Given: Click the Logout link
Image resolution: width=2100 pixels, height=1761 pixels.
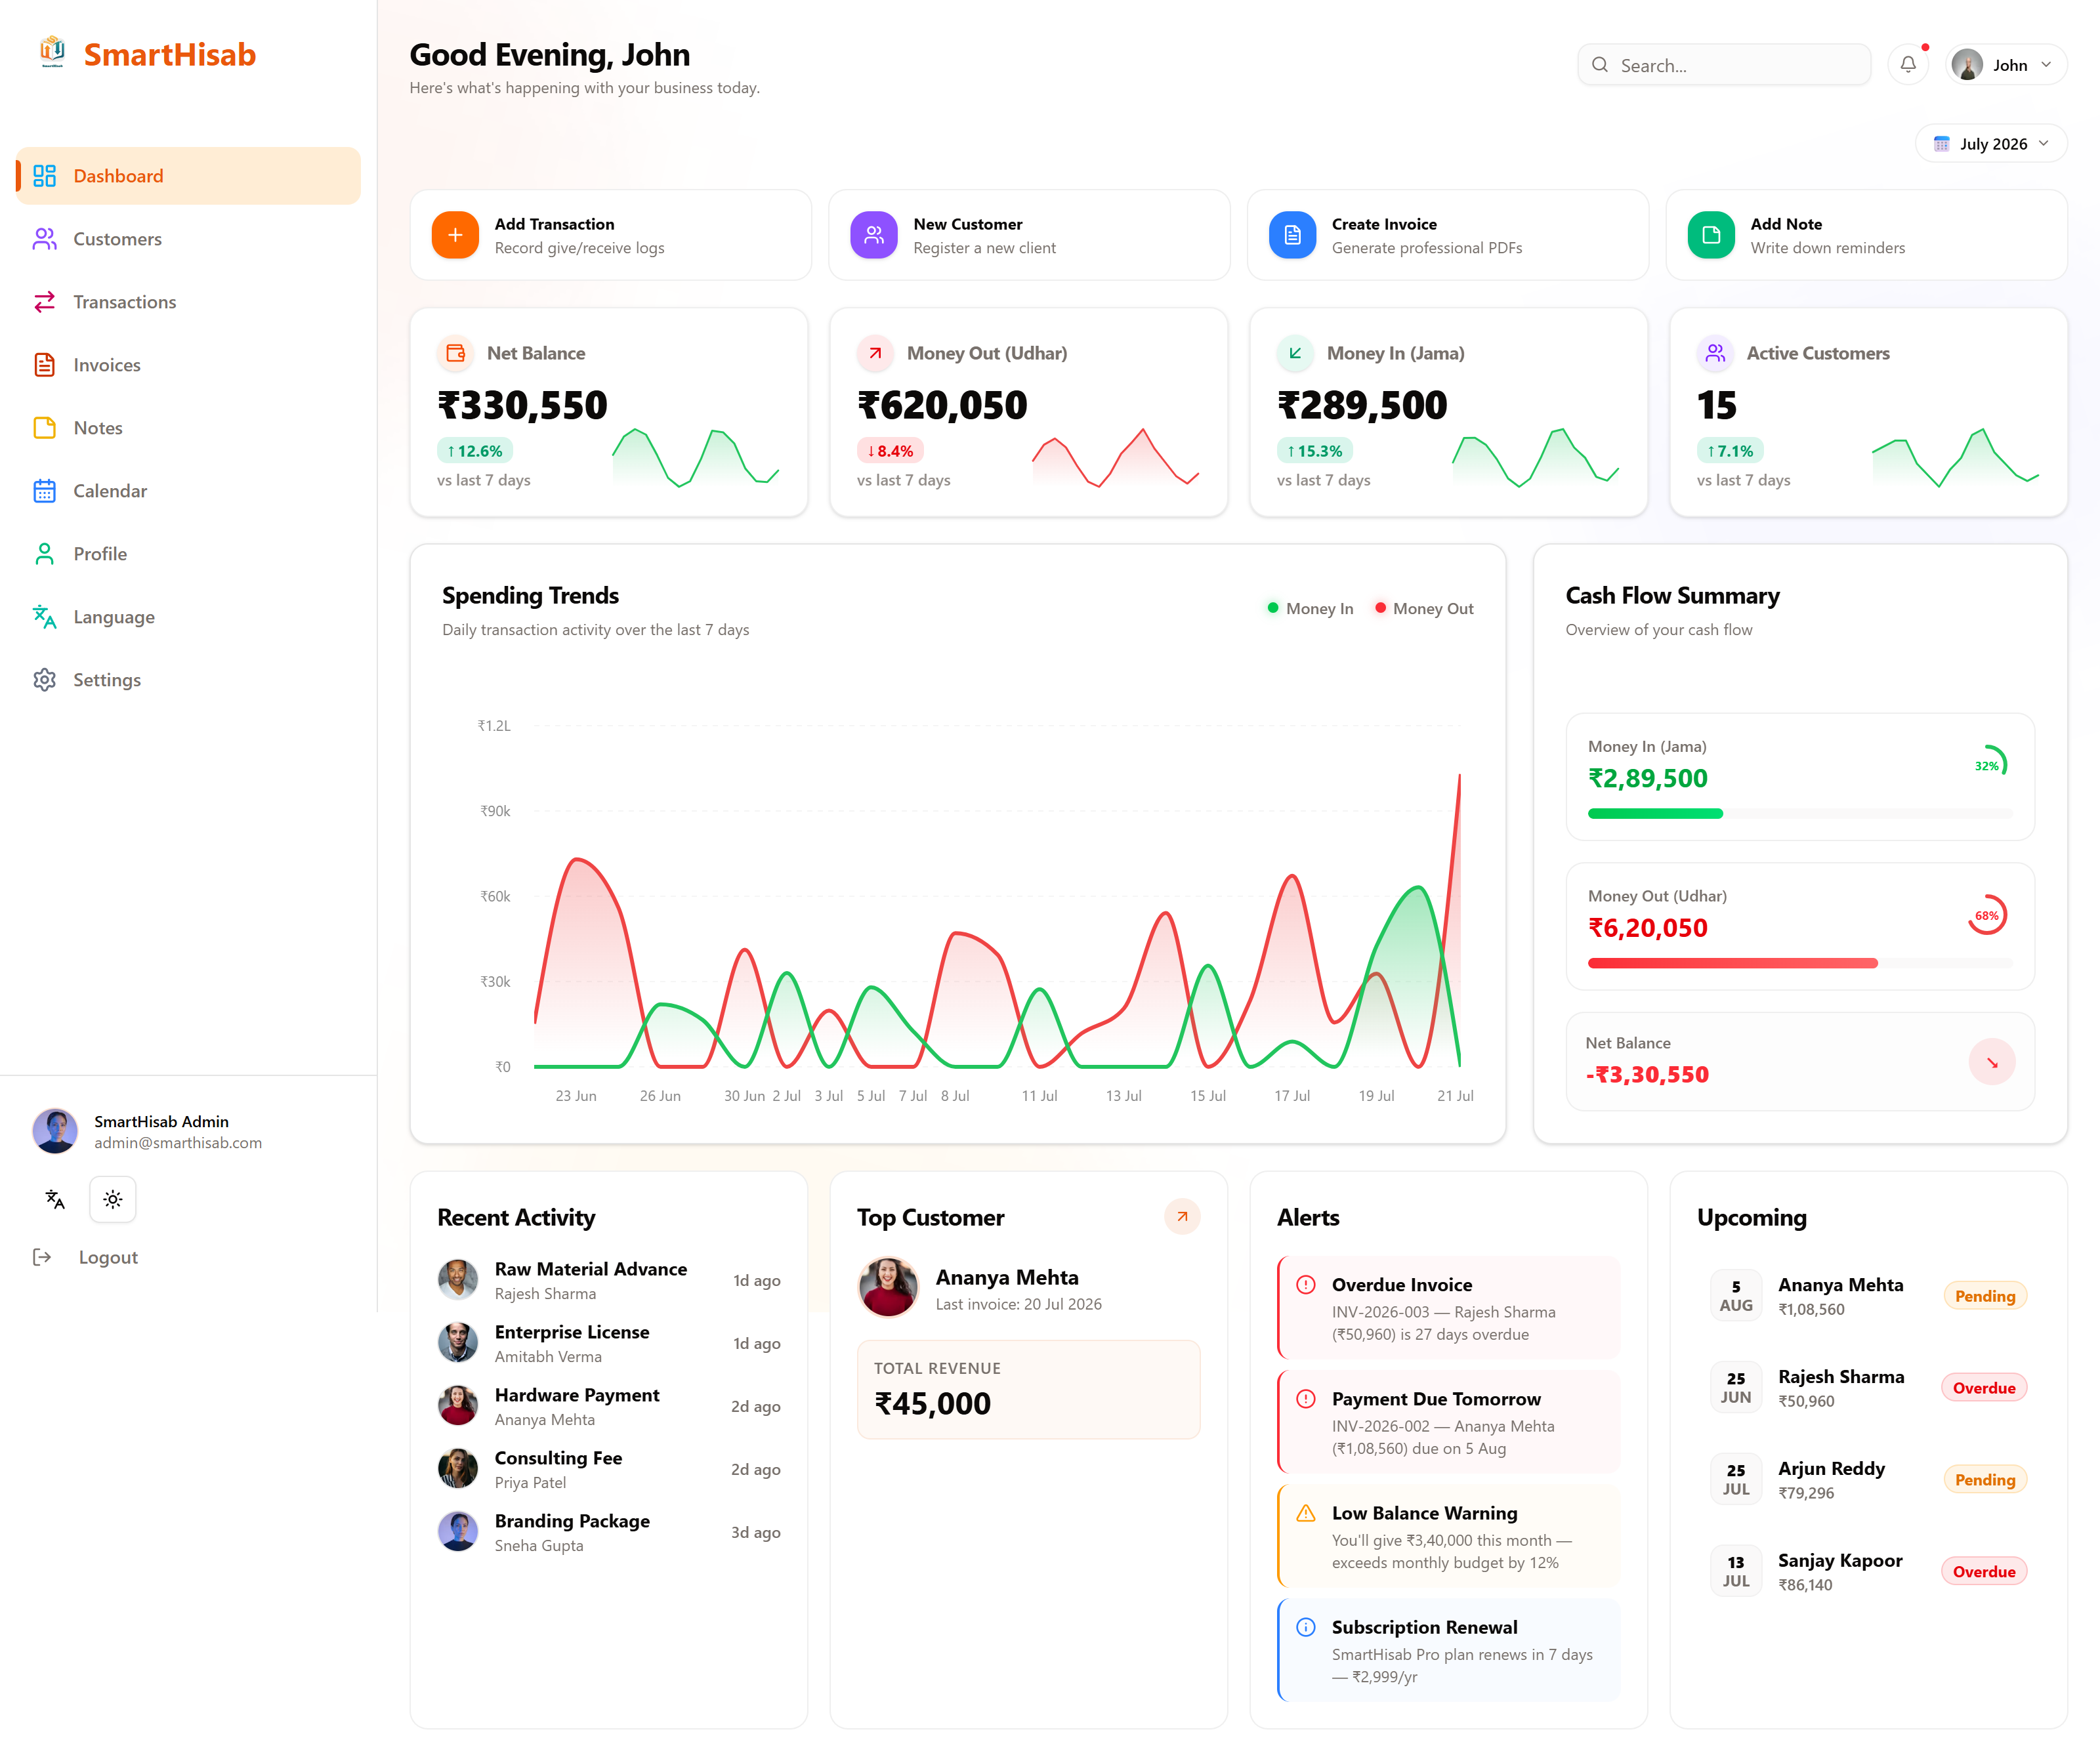Looking at the screenshot, I should tap(108, 1257).
